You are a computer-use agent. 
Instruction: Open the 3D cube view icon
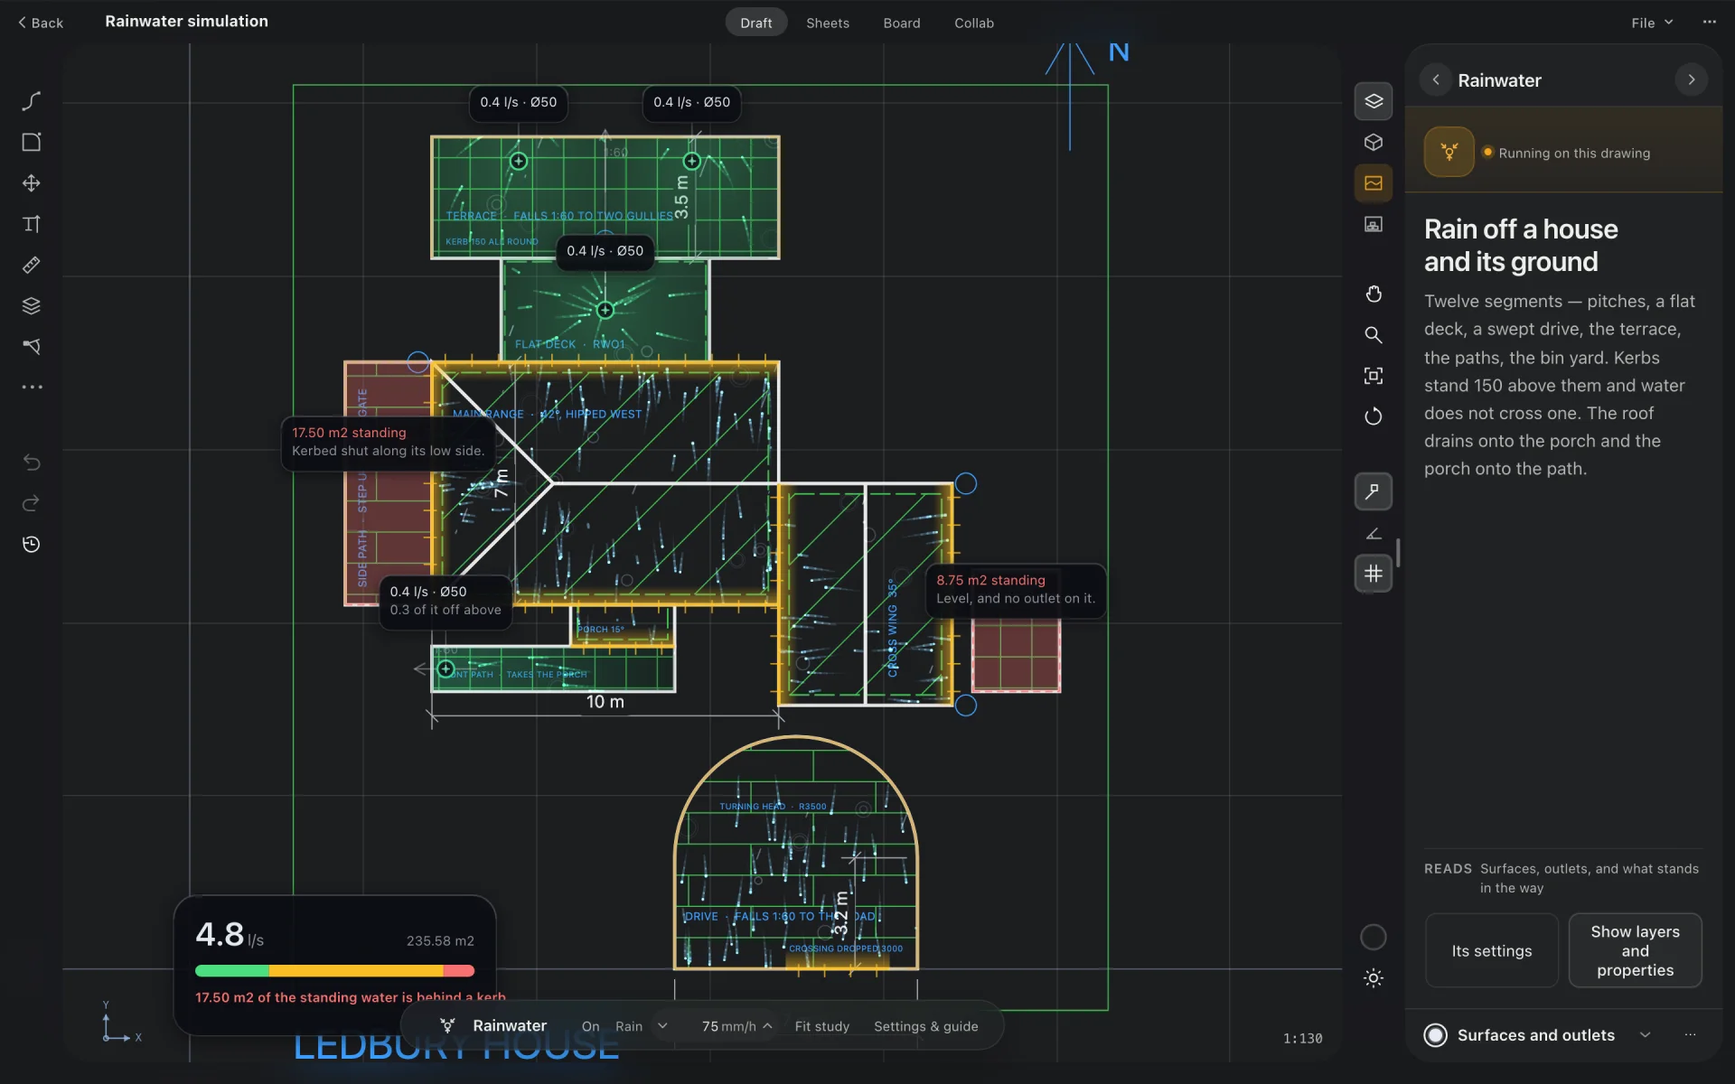click(1373, 142)
